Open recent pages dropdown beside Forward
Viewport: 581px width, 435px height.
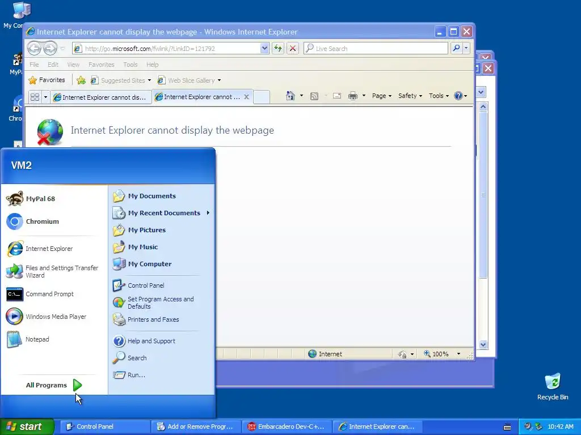click(62, 49)
